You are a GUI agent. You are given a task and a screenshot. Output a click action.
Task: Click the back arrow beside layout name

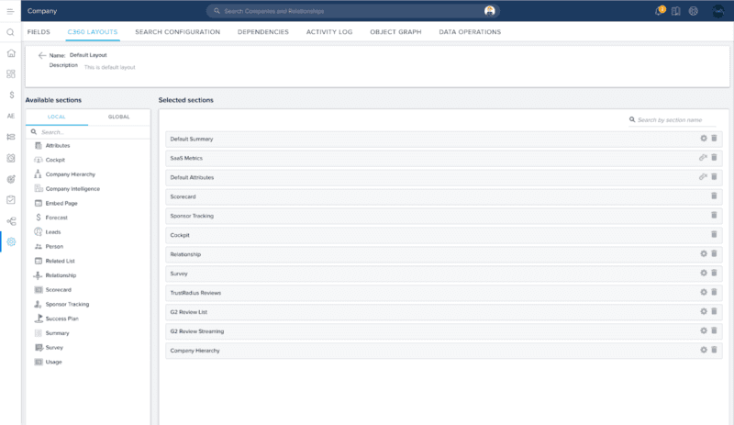pos(42,55)
